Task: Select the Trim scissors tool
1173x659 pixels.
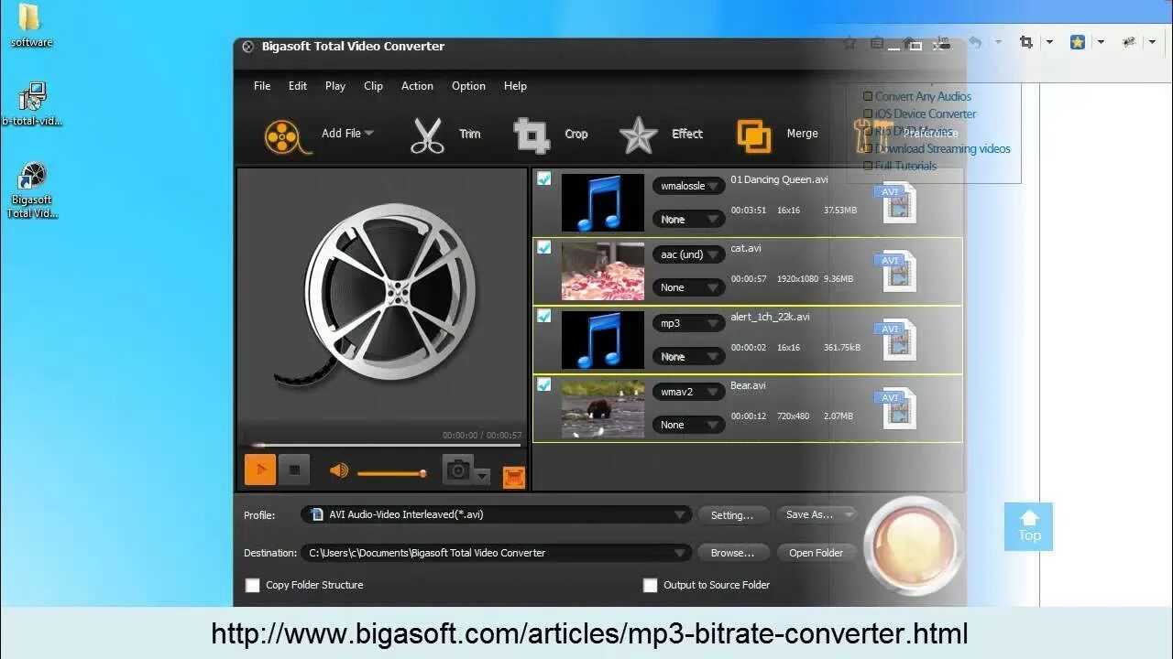Action: coord(426,135)
